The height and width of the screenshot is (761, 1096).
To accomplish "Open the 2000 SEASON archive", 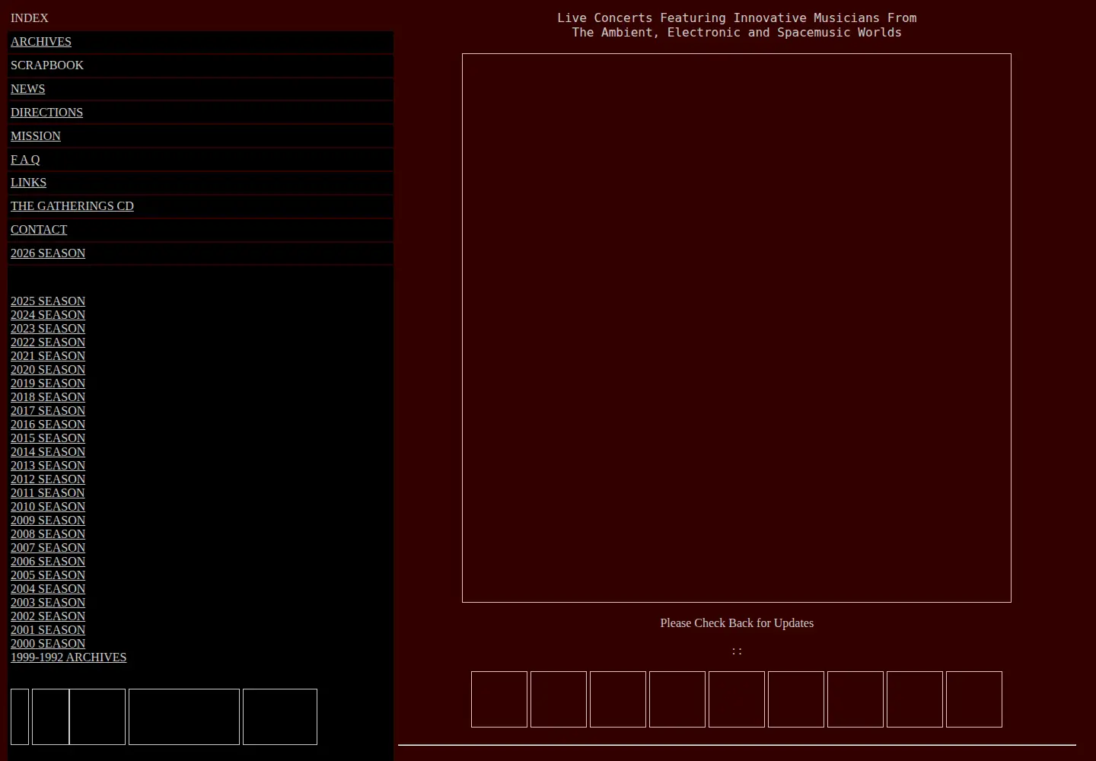I will click(x=48, y=644).
